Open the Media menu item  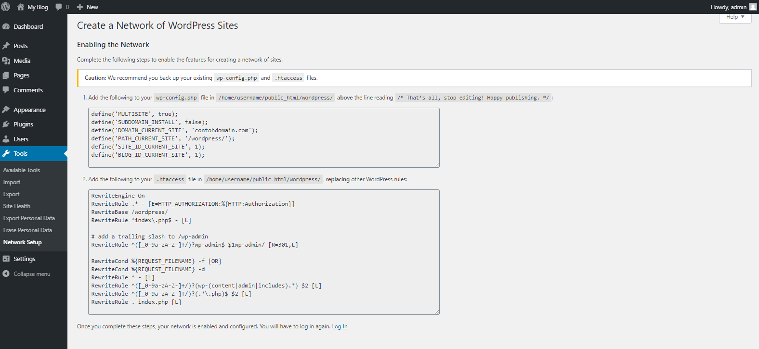(22, 61)
